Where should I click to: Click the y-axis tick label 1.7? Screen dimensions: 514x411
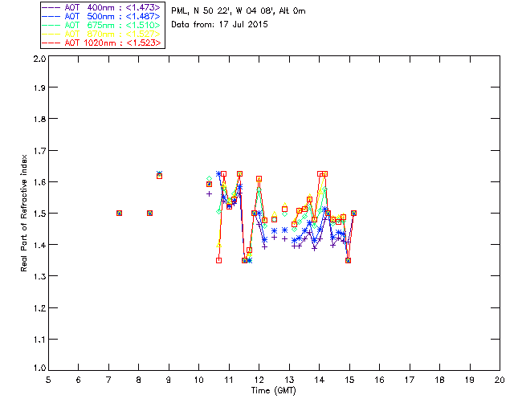(39, 151)
